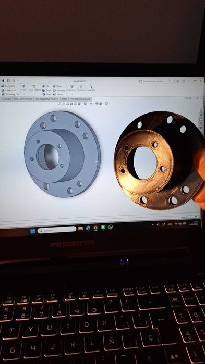The image size is (205, 364).
Task: Switch to the Evaluate tab
Action: tap(6, 99)
